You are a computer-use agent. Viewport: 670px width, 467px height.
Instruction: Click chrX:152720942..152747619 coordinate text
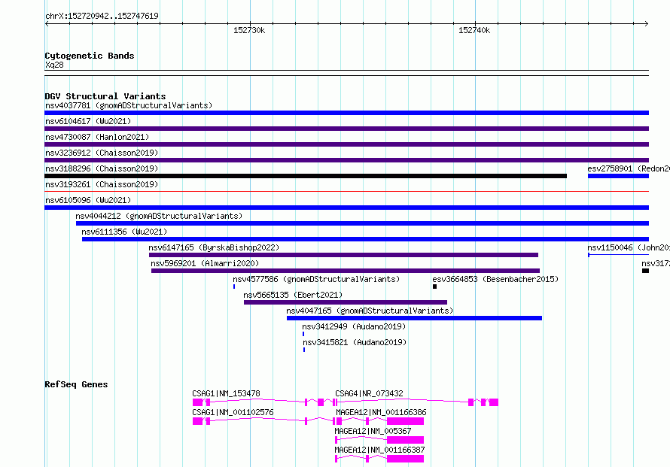pyautogui.click(x=102, y=16)
